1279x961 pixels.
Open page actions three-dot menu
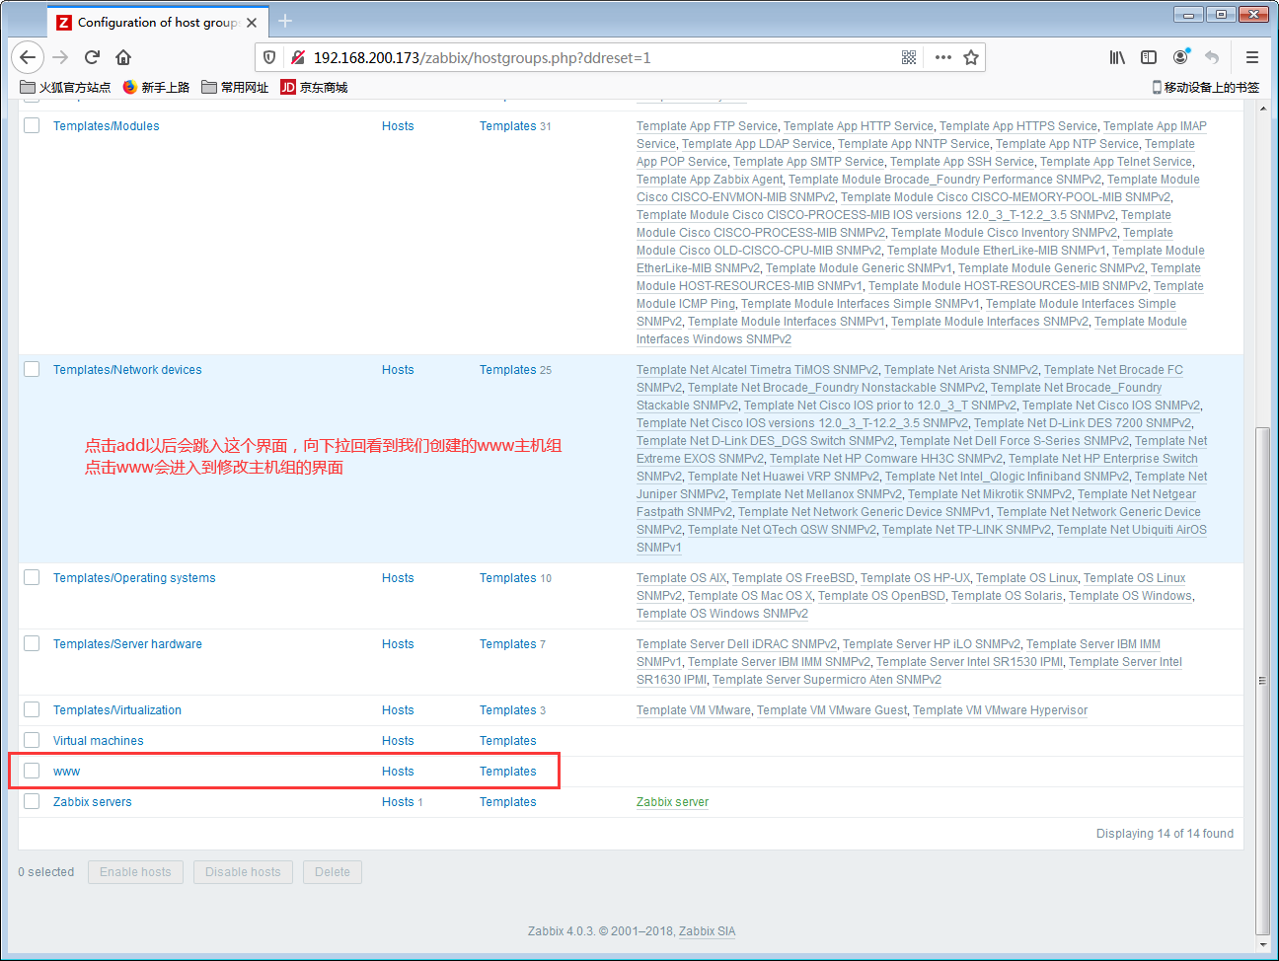coord(943,57)
